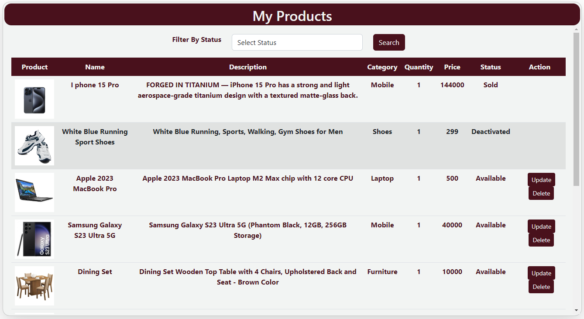Screen dimensions: 584x319
Task: Click the Category column header
Action: (x=382, y=67)
